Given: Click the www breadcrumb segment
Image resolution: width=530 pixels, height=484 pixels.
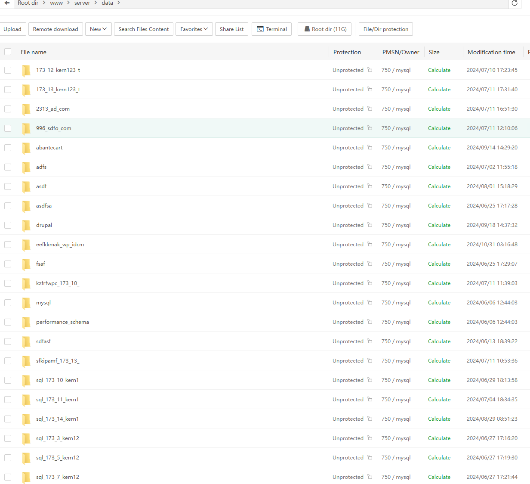Looking at the screenshot, I should (56, 3).
